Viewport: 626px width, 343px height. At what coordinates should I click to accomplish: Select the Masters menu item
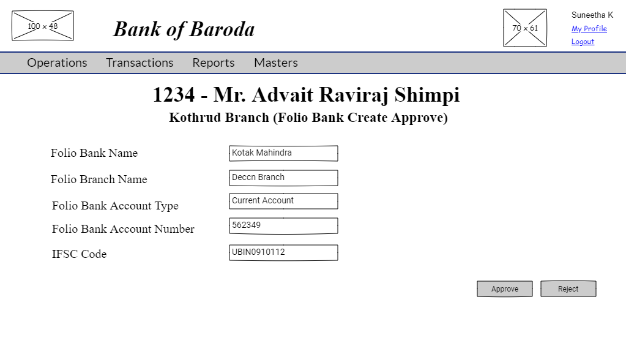(275, 62)
